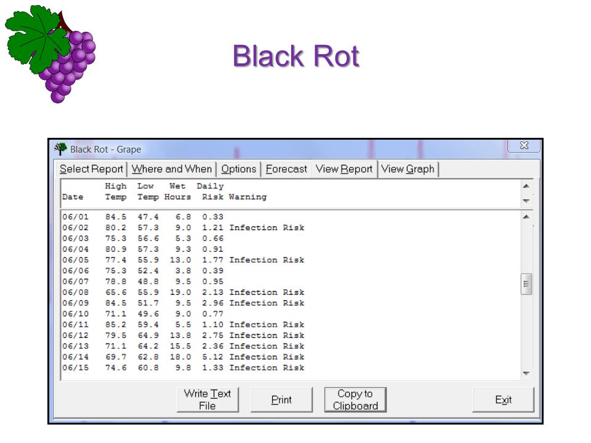Viewport: 591px width, 443px height.
Task: Click wet hours 19.0 on 06/08
Action: point(180,292)
